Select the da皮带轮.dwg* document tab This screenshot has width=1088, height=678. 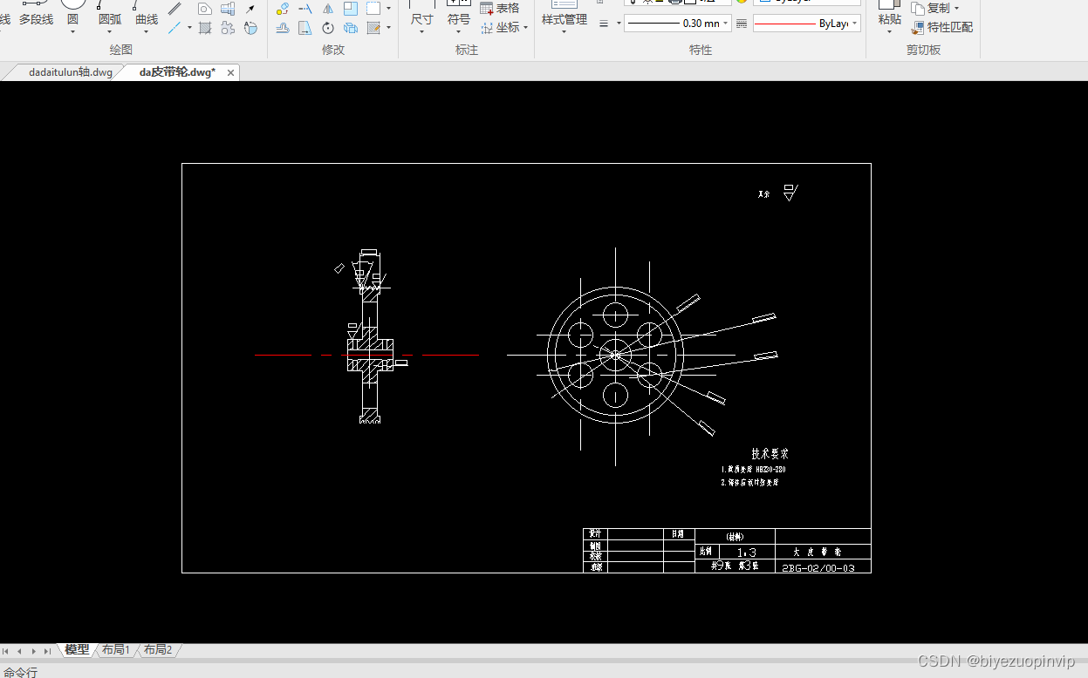click(177, 72)
